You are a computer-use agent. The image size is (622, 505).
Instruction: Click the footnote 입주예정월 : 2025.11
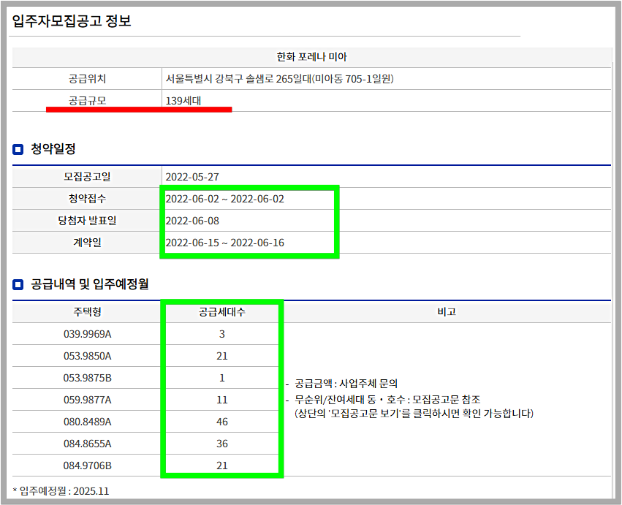tap(61, 491)
